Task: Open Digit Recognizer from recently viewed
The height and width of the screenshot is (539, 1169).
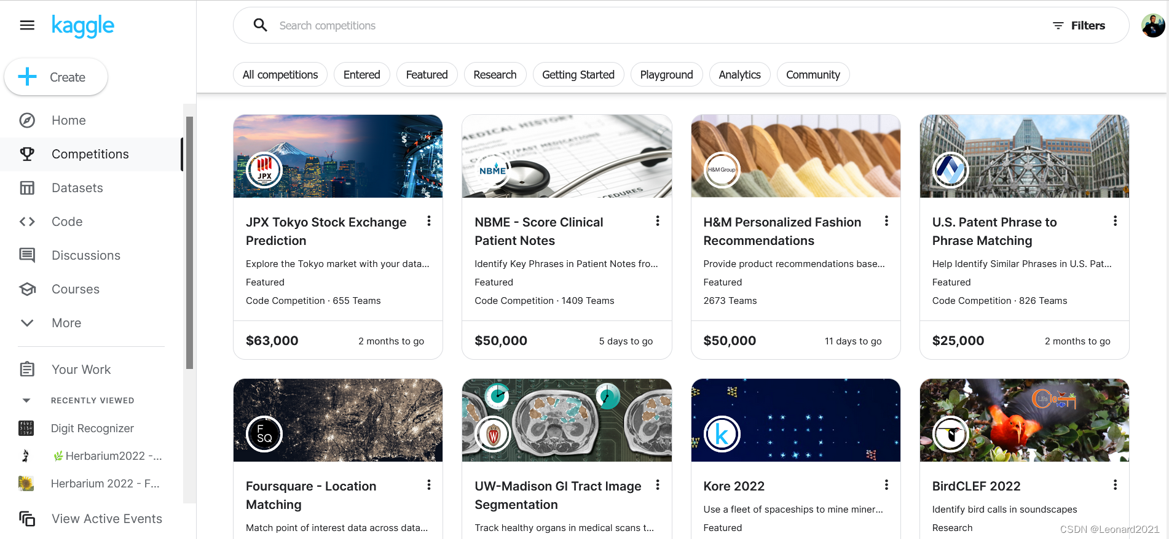Action: pos(92,428)
